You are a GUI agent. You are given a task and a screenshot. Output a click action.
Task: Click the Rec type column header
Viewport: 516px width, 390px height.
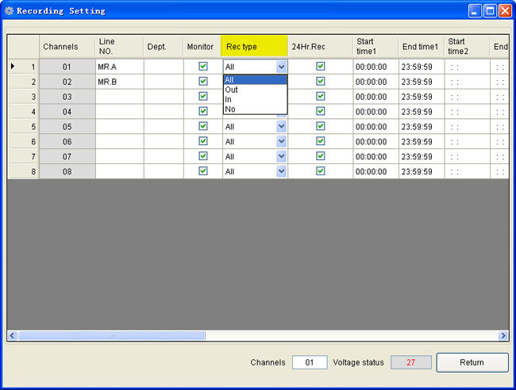click(x=254, y=47)
